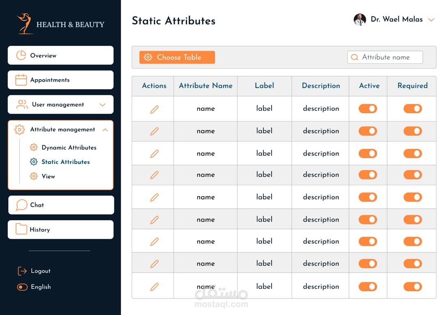Click the search magnifier icon
Image resolution: width=443 pixels, height=315 pixels.
click(355, 57)
